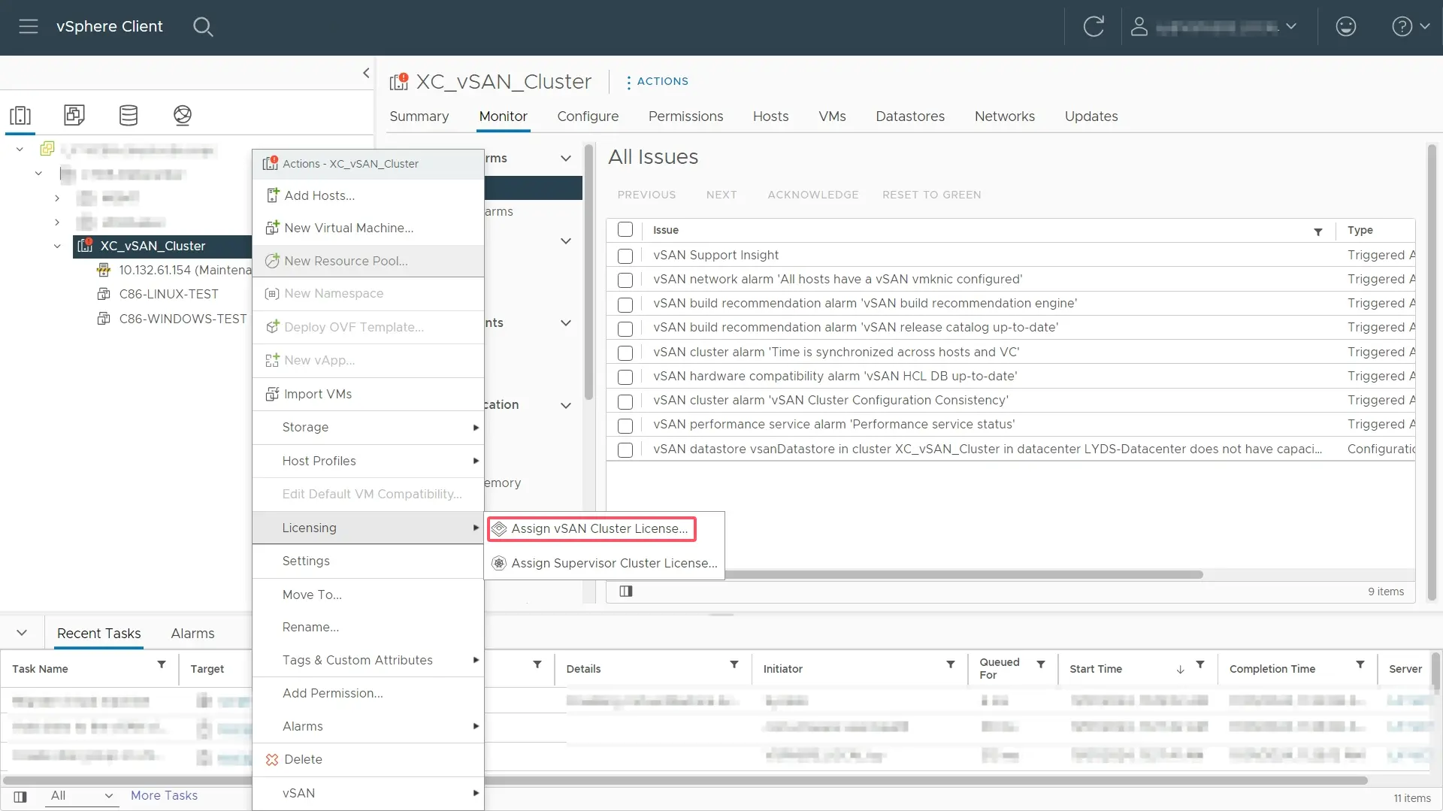This screenshot has width=1443, height=811.
Task: Open the feedback smiley face icon
Action: (x=1345, y=27)
